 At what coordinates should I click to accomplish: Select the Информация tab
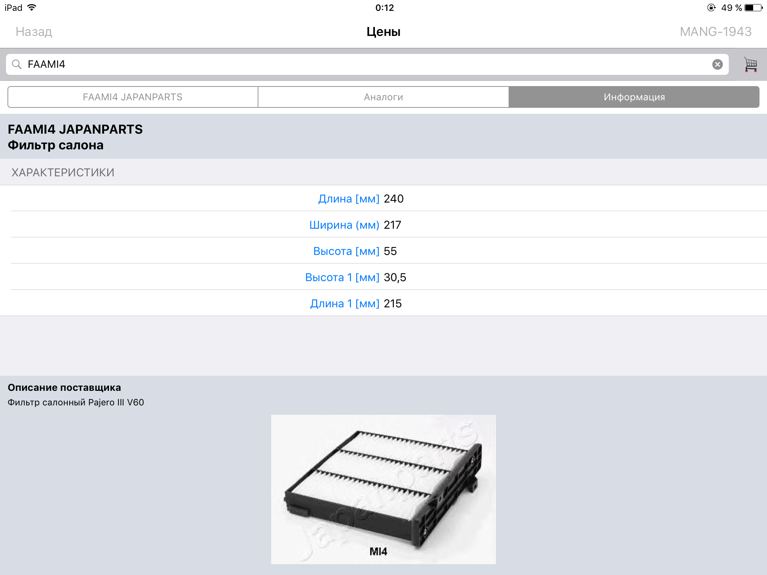[634, 97]
